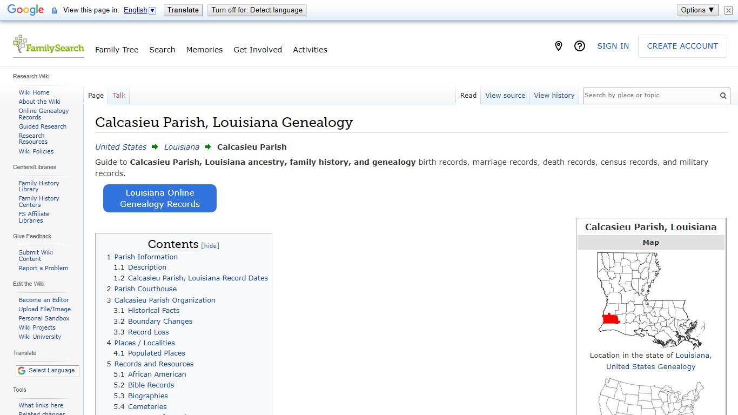Open Guided Research
The width and height of the screenshot is (738, 415).
[x=43, y=126]
